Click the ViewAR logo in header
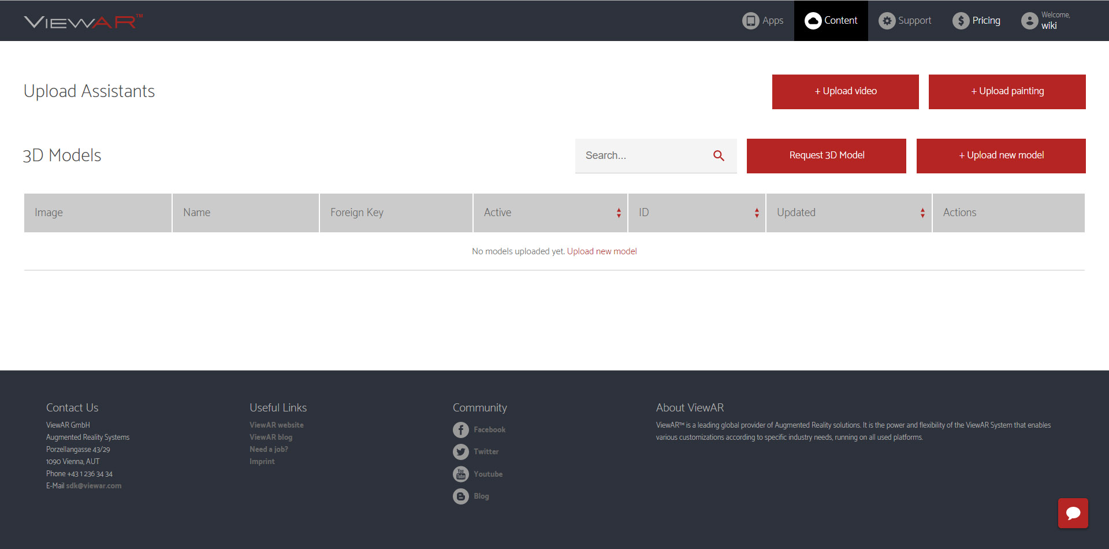The height and width of the screenshot is (549, 1109). [83, 21]
